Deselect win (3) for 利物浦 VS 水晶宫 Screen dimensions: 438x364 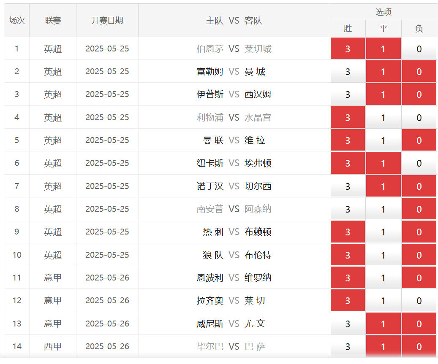click(348, 117)
